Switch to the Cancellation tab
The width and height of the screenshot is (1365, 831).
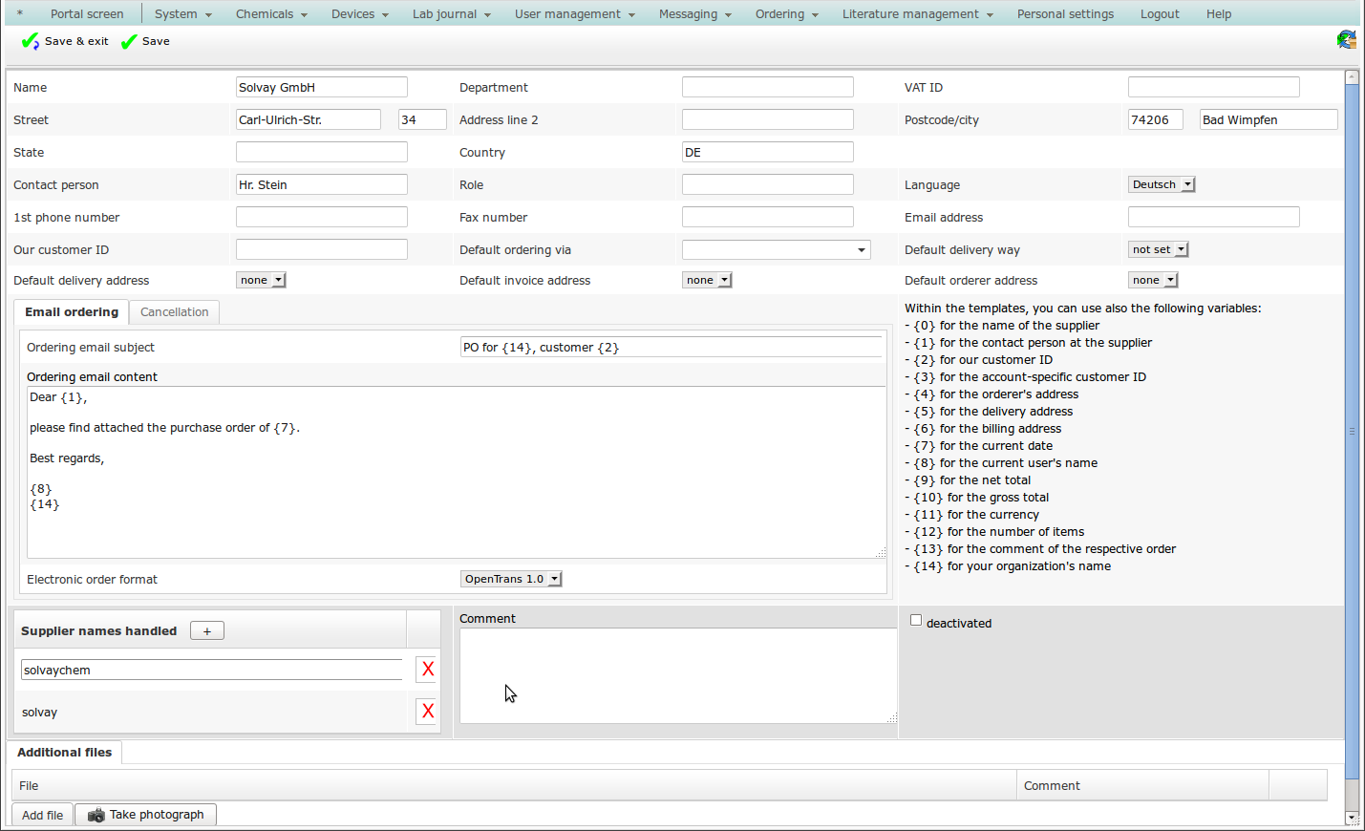174,312
